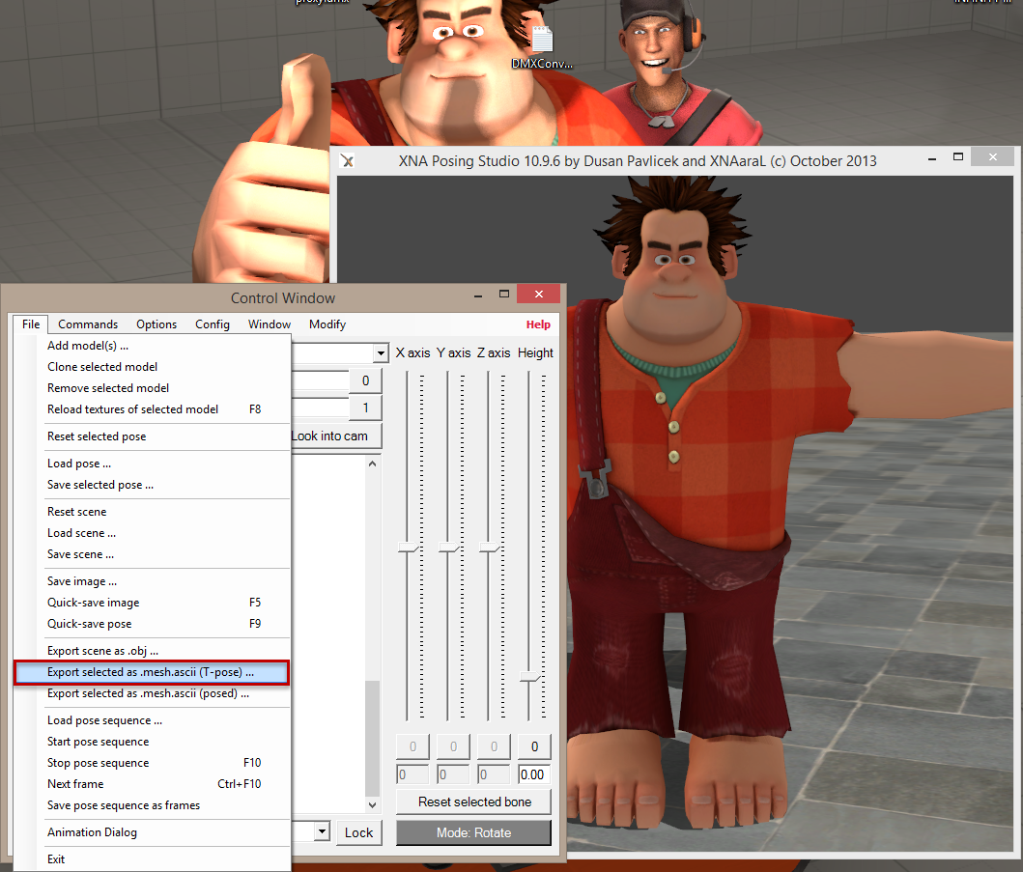Toggle the Mode: Rotate button
Screen dimensions: 1023x872
tap(474, 832)
